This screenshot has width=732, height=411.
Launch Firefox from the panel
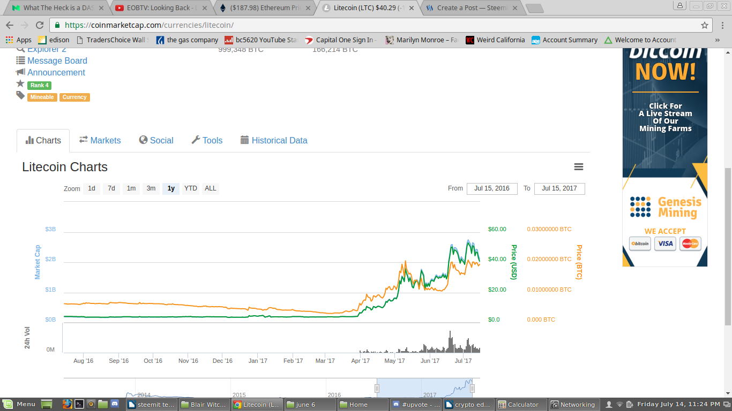point(67,405)
